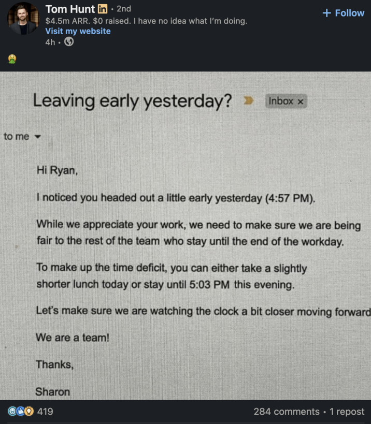Image resolution: width=371 pixels, height=424 pixels.
Task: Click the yellow importance marker beside the subject
Action: pyautogui.click(x=249, y=101)
